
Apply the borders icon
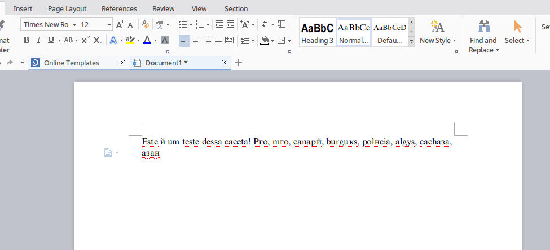tap(281, 41)
